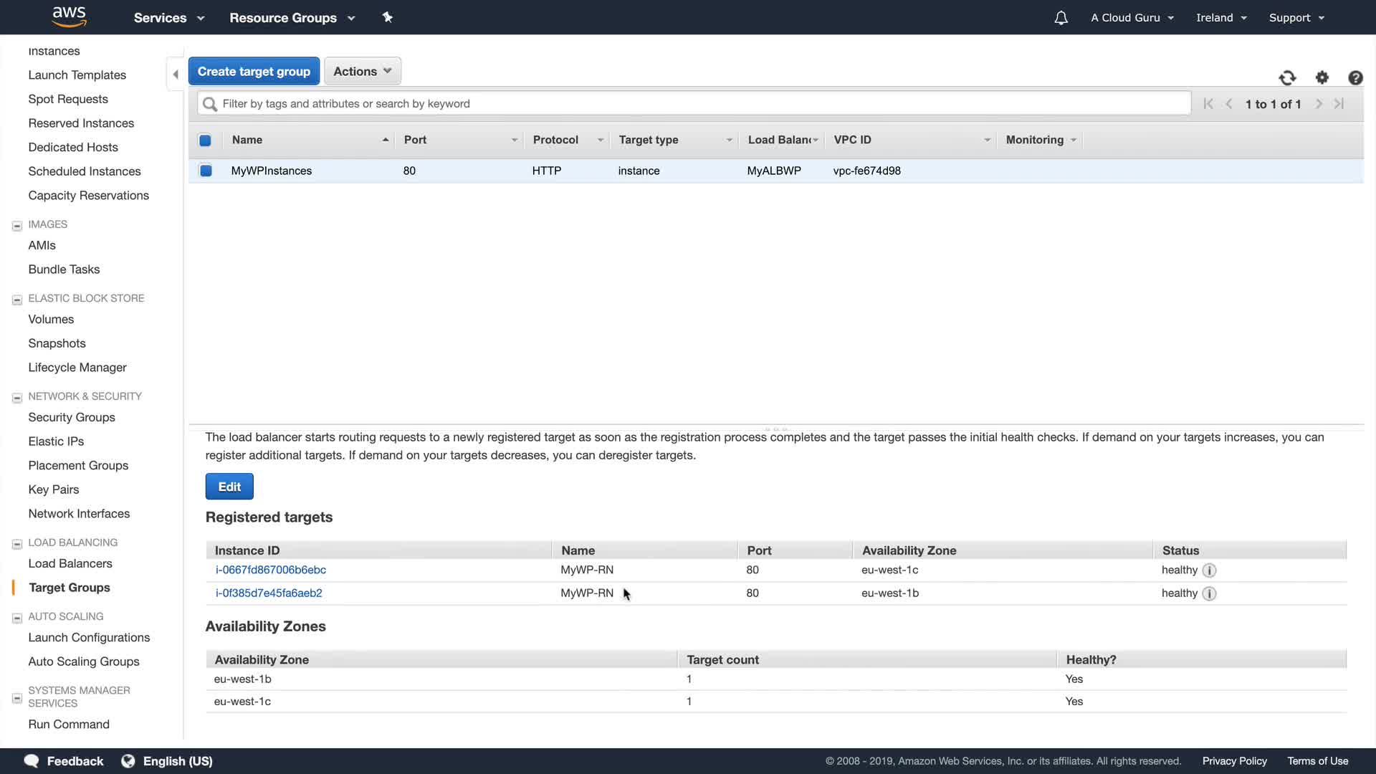1376x774 pixels.
Task: Open the Services menu
Action: [168, 18]
